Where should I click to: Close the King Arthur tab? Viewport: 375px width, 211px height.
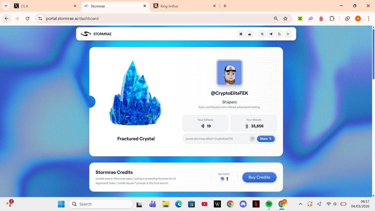[x=214, y=6]
